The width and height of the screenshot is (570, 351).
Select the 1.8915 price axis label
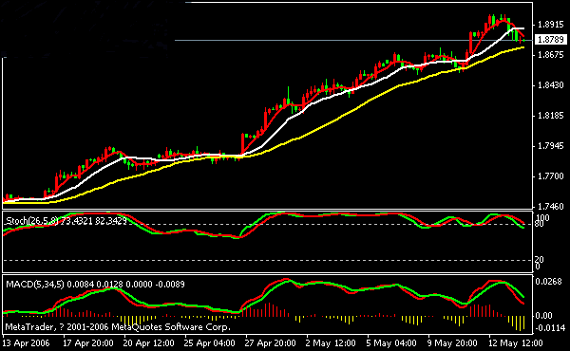coord(550,25)
